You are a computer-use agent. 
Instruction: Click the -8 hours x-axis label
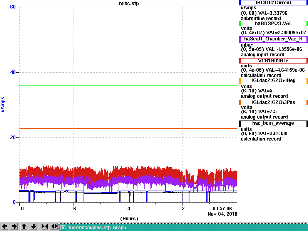22,208
